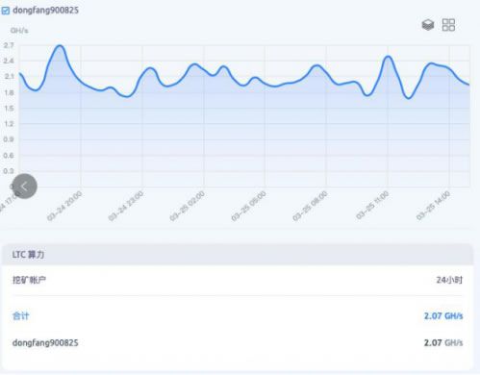
Task: Click the 03-25 14:00 axis label
Action: (x=433, y=206)
